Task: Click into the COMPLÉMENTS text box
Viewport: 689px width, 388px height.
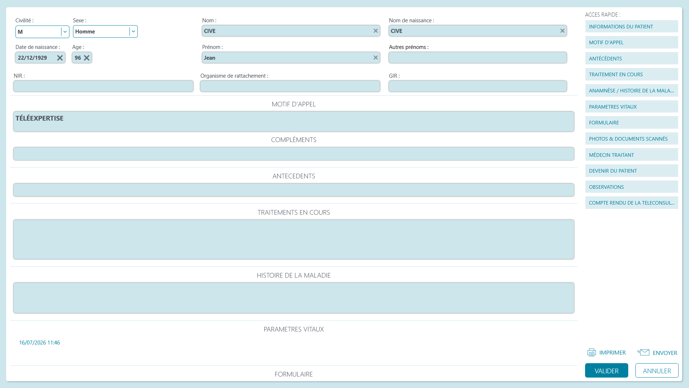Action: point(293,154)
